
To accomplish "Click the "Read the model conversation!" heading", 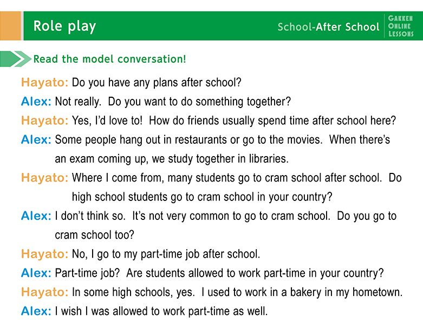I will pos(109,59).
